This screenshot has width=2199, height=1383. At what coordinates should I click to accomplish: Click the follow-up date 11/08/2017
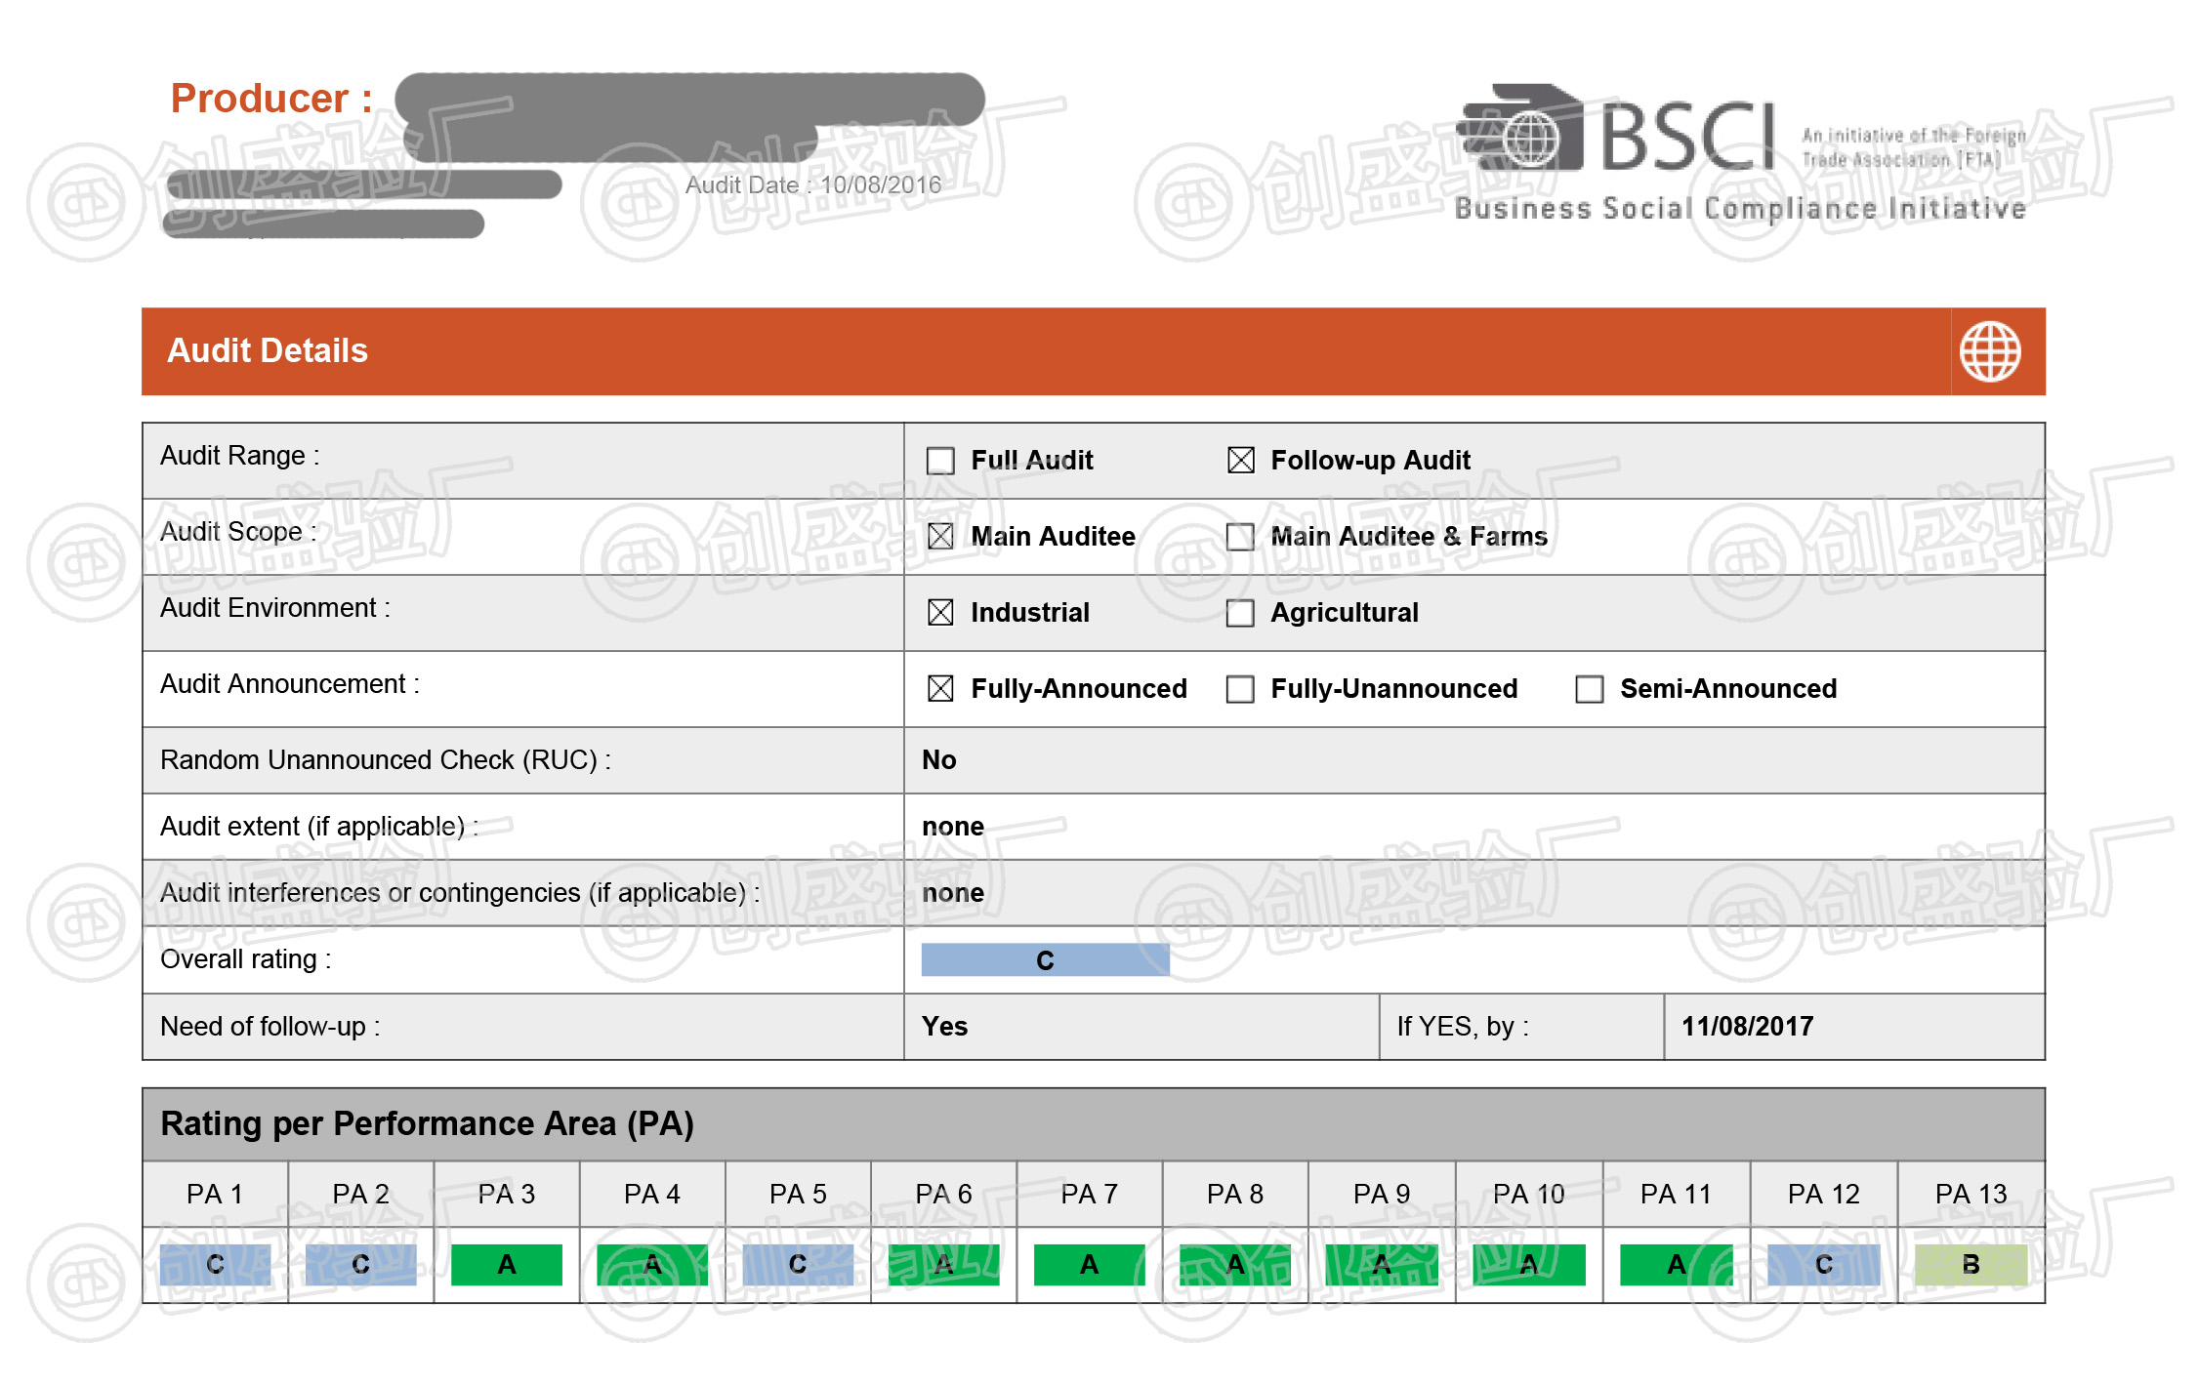(x=1747, y=1027)
